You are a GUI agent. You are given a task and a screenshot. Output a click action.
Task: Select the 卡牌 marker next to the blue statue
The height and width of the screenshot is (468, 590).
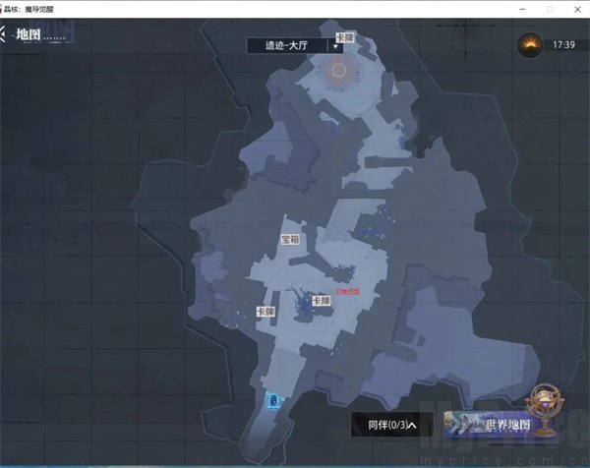(x=322, y=301)
